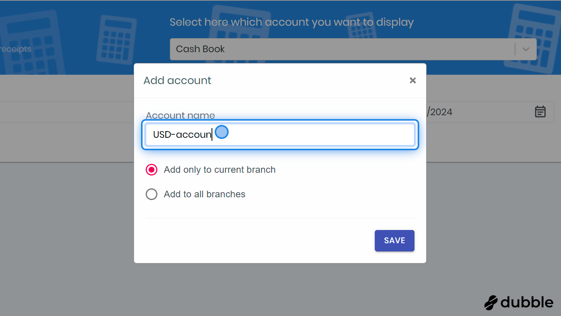
Task: Click the "Add to all branches" label text
Action: pos(205,194)
